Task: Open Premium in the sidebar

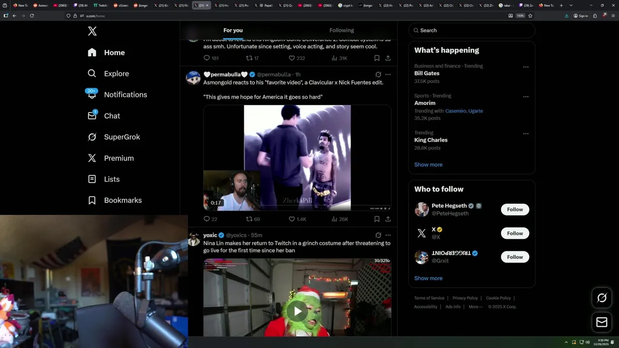Action: pos(111,158)
